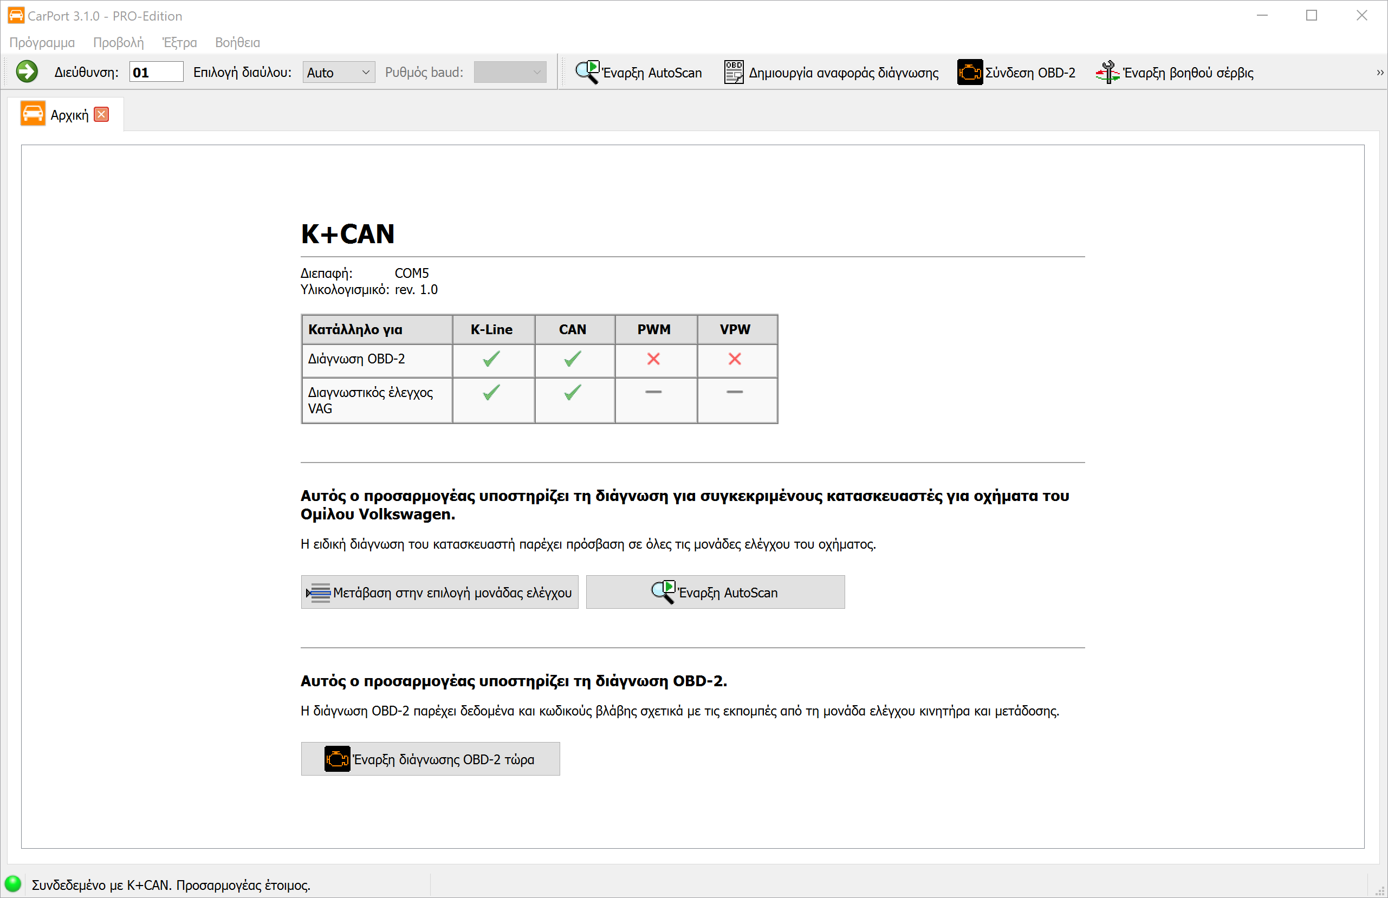Click the green arrow connect icon
Viewport: 1388px width, 898px height.
pyautogui.click(x=27, y=71)
